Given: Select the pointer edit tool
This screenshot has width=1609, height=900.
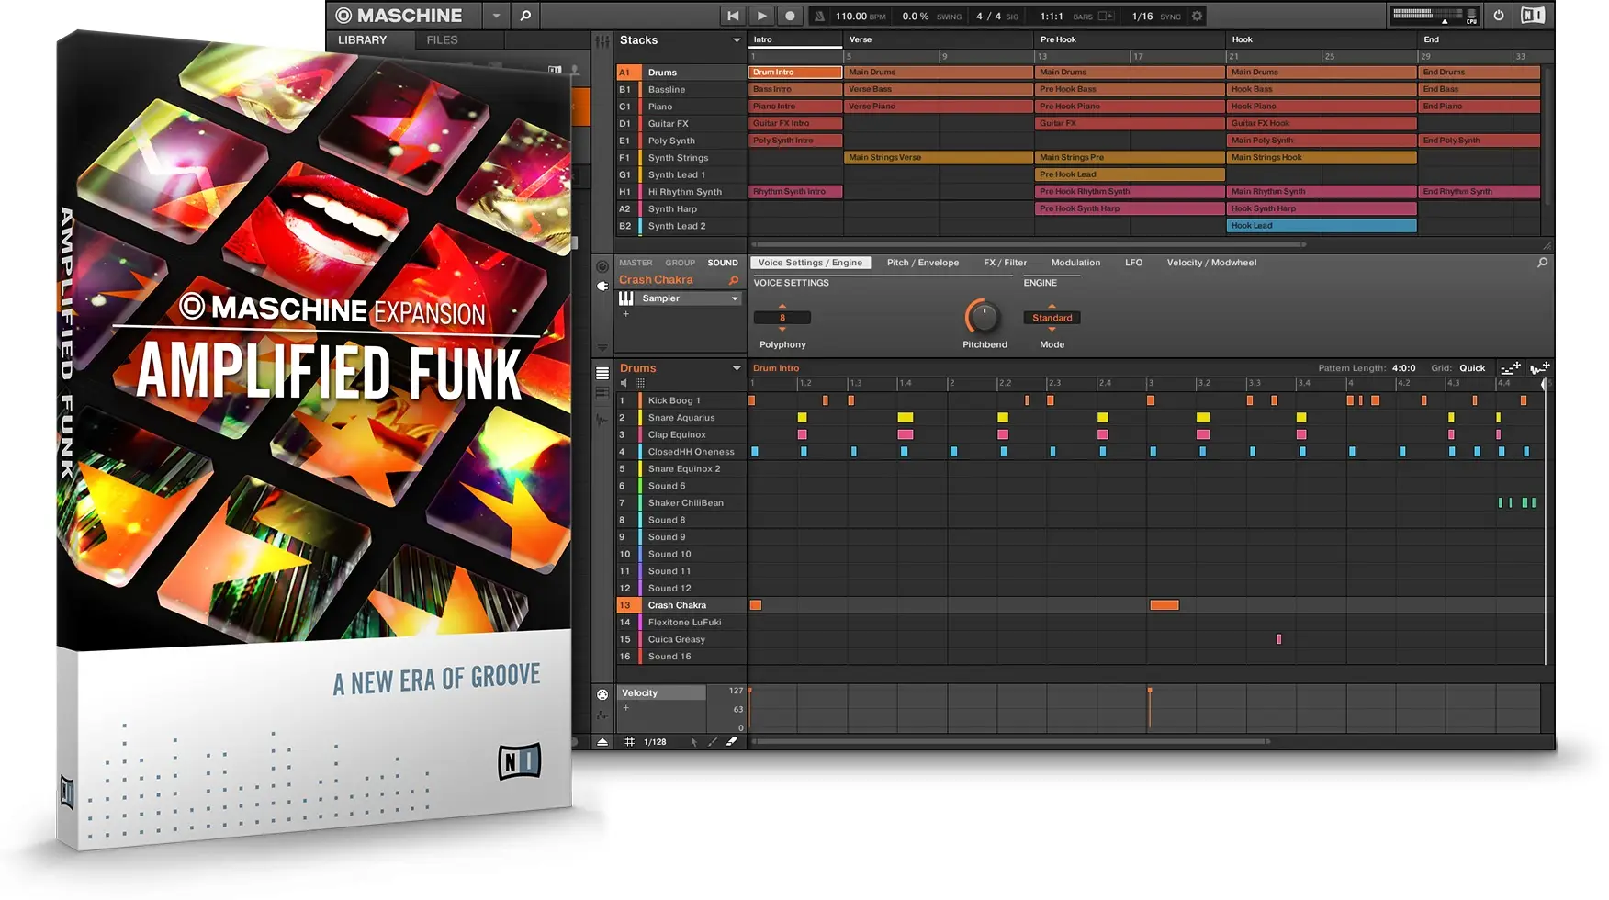Looking at the screenshot, I should 693,742.
